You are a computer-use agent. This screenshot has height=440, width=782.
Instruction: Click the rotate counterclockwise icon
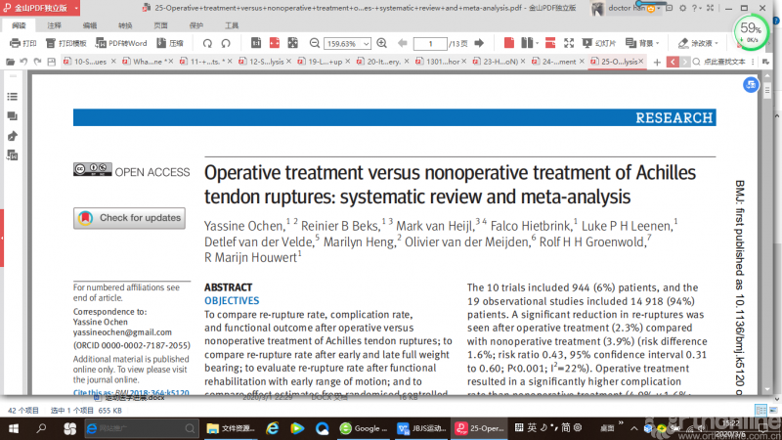[207, 43]
